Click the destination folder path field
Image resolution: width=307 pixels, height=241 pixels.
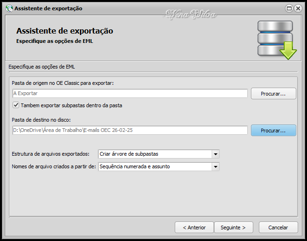130,131
